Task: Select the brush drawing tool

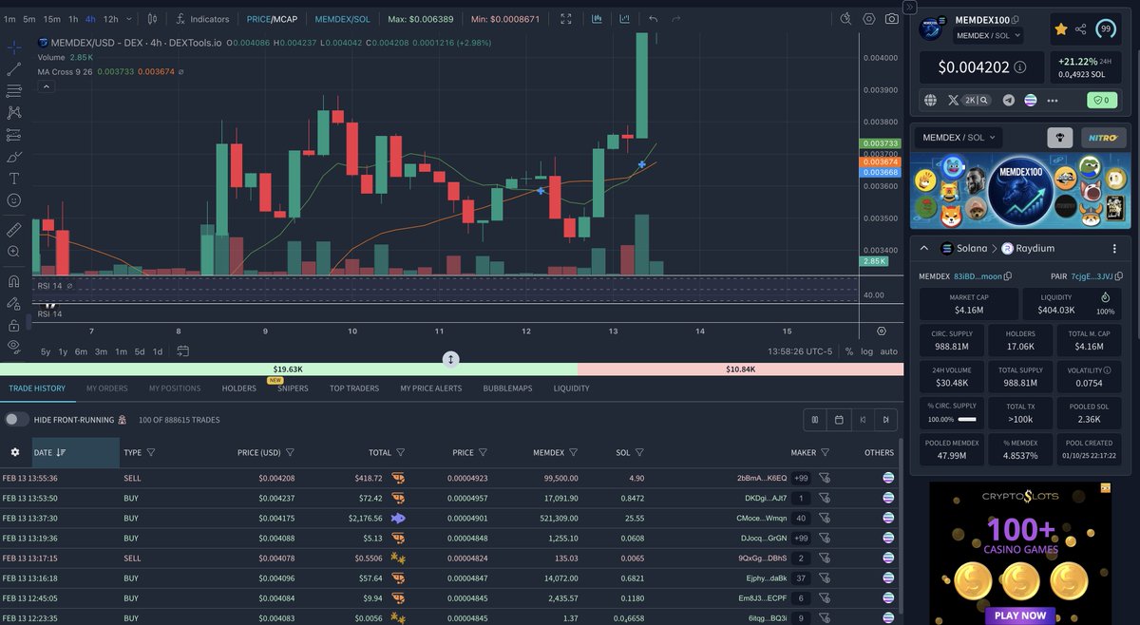Action: tap(14, 157)
